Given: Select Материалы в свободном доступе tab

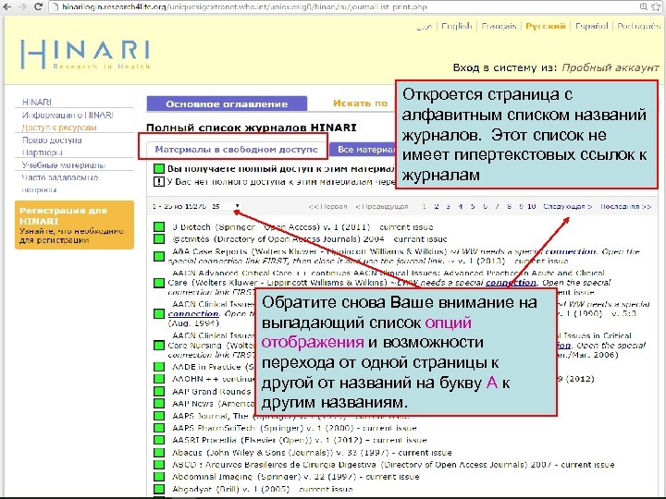Looking at the screenshot, I should tap(236, 150).
